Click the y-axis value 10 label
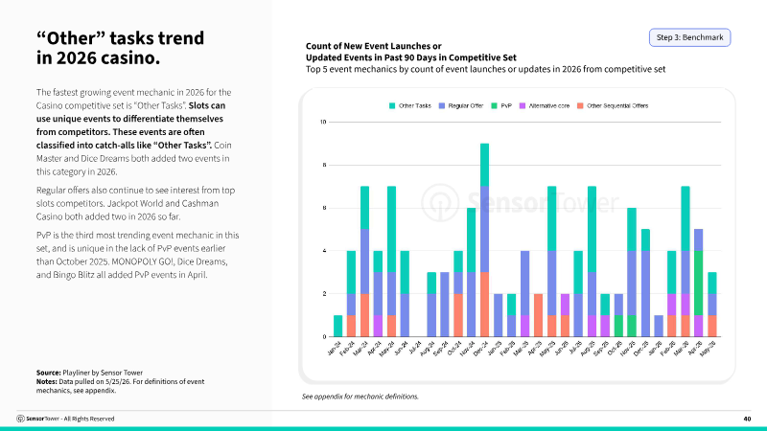The height and width of the screenshot is (431, 767). 323,123
